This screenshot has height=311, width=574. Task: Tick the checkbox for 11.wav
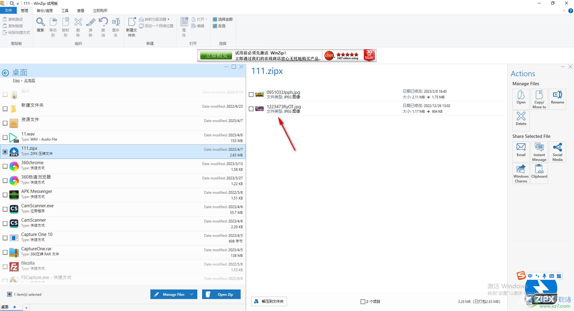pyautogui.click(x=5, y=138)
